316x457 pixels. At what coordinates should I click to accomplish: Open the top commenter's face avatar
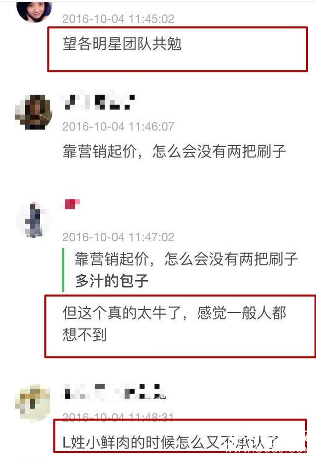pos(34,11)
